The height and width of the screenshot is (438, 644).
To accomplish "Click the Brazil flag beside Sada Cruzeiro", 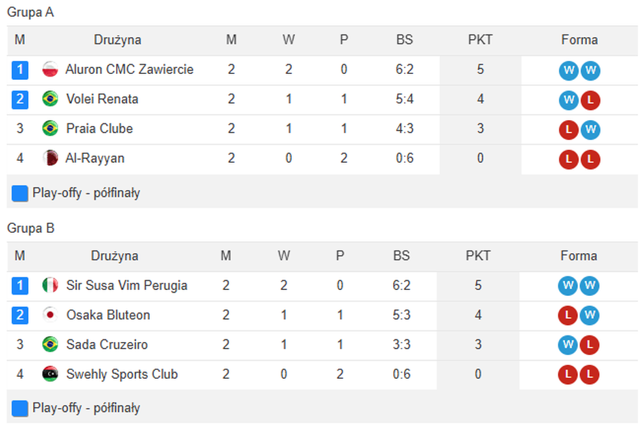I will pos(50,345).
